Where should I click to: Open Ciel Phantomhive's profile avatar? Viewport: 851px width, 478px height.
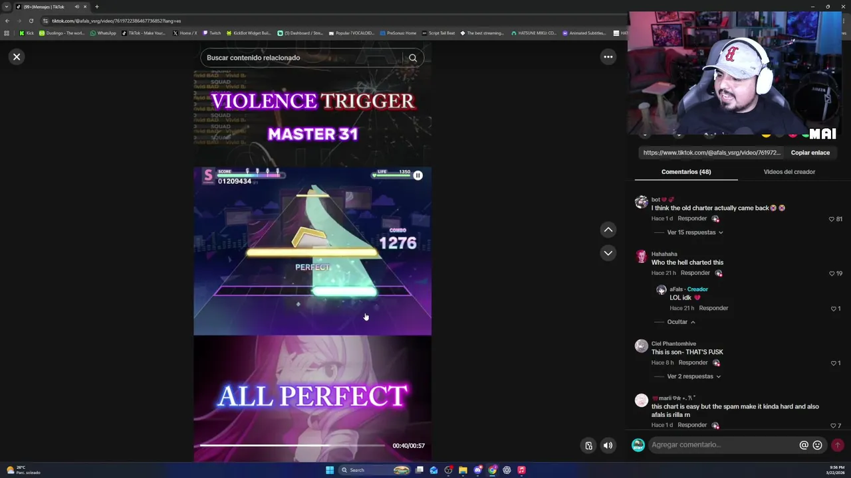point(641,346)
